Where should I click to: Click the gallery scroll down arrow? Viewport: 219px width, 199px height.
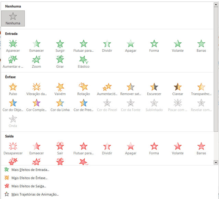216,162
